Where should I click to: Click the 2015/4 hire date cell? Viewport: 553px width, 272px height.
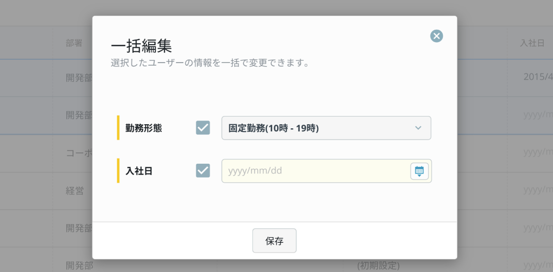538,77
